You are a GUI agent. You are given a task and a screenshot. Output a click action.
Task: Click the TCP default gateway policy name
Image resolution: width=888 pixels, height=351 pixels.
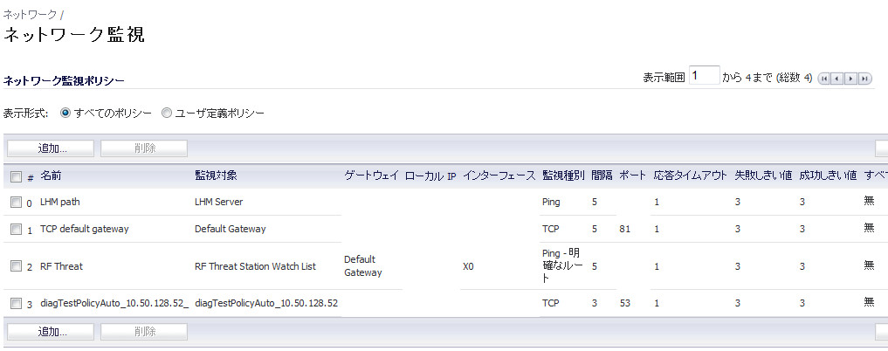pos(85,229)
